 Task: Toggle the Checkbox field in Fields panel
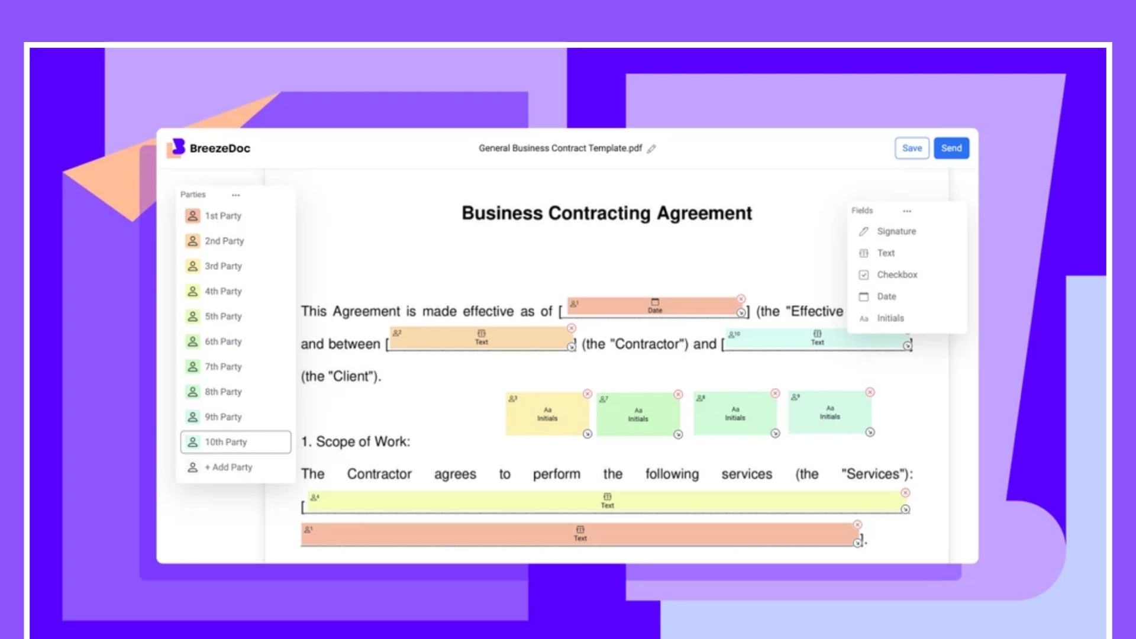click(896, 275)
